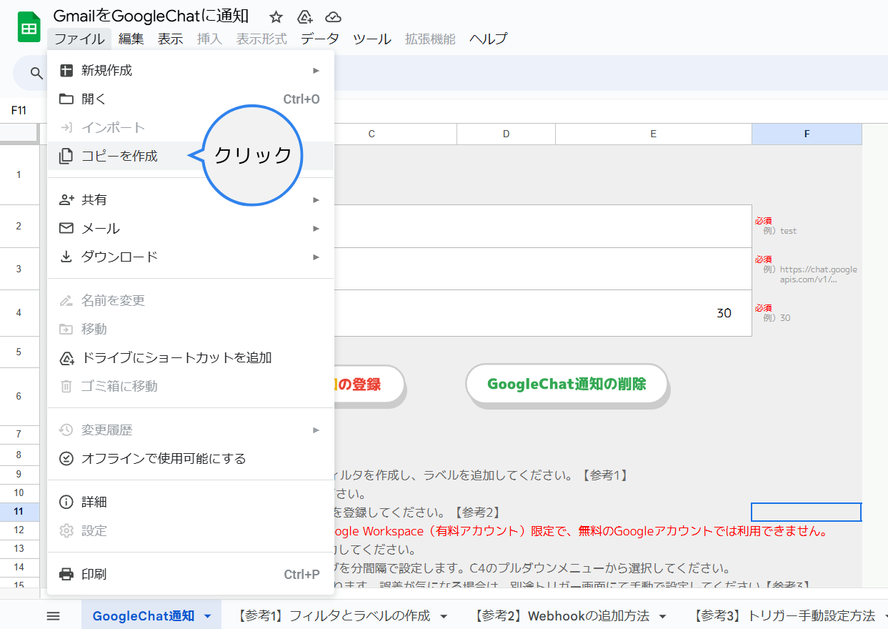Screen dimensions: 888x629
Task: Click the Google Sheets home logo
Action: [29, 28]
